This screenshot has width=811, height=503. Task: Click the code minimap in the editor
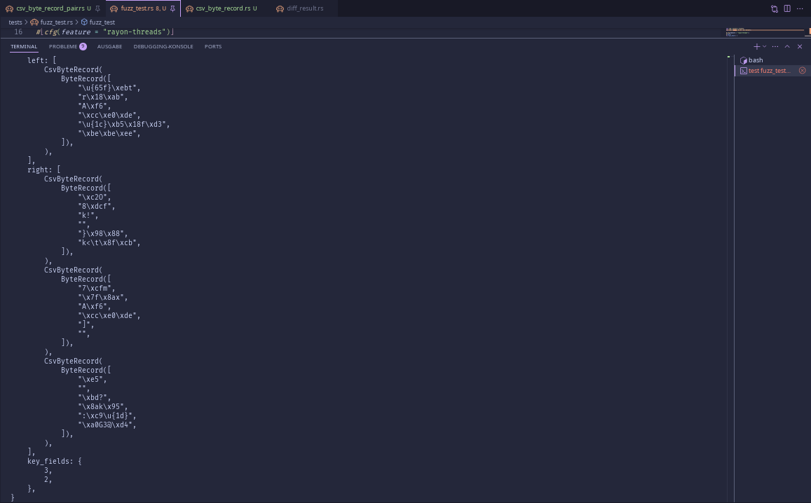(765, 32)
